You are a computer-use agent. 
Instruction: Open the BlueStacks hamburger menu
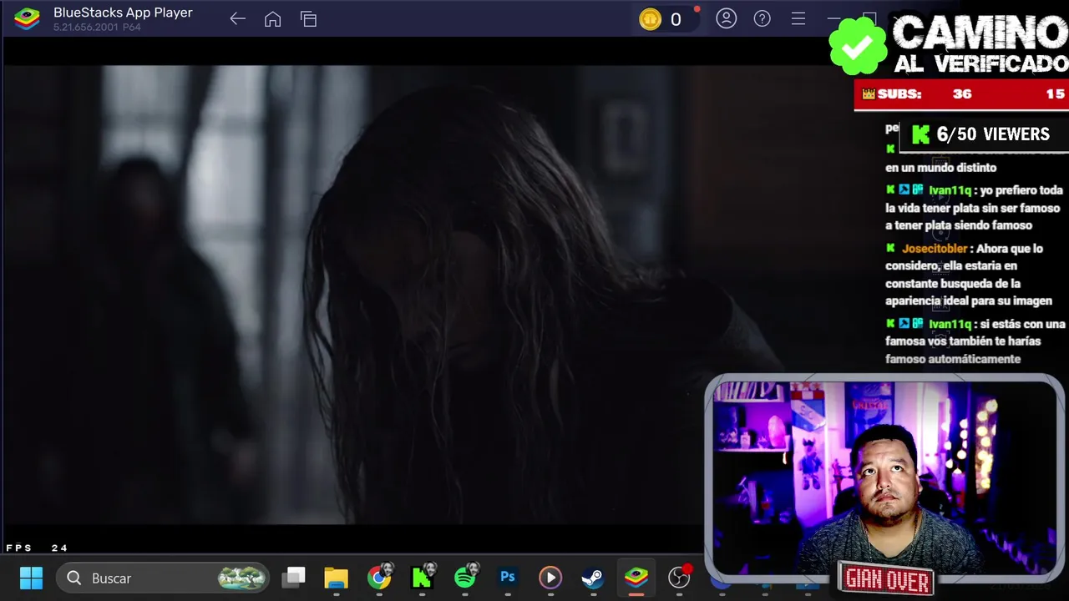[x=798, y=18]
